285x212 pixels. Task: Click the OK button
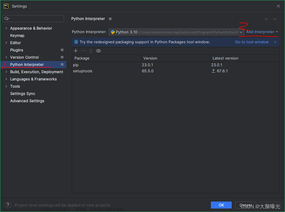(221, 205)
